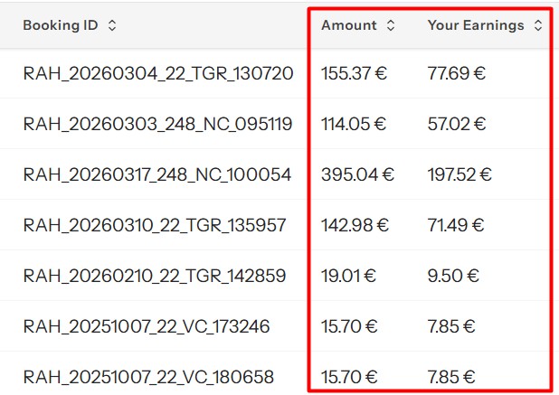Viewport: 559px width, 395px height.
Task: Click booking RAH_20251007_22_VC_173246
Action: coord(147,326)
